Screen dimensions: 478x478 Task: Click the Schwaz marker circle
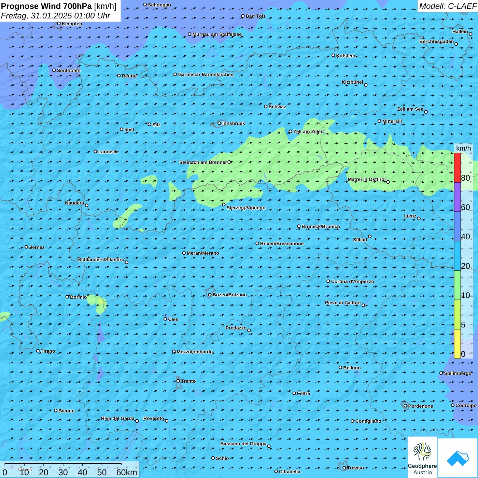tap(266, 107)
